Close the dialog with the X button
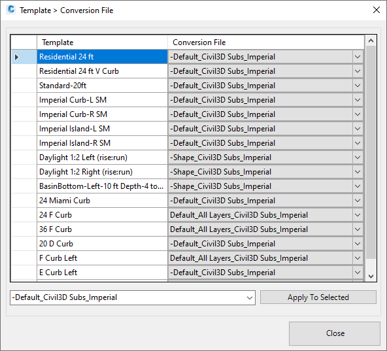 pos(377,10)
